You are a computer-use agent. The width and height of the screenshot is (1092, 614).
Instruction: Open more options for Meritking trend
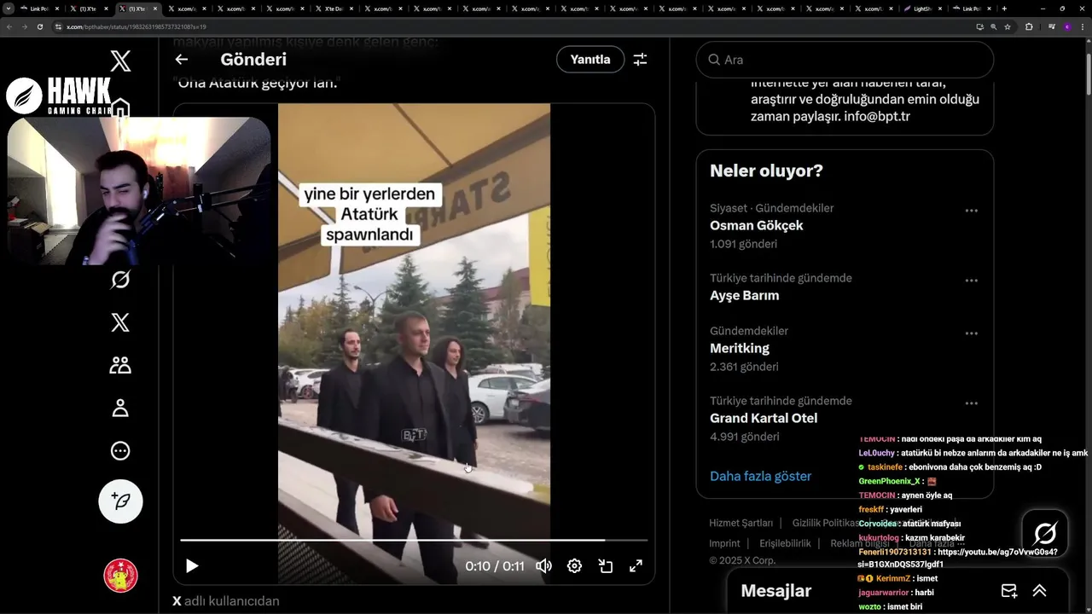tap(971, 333)
